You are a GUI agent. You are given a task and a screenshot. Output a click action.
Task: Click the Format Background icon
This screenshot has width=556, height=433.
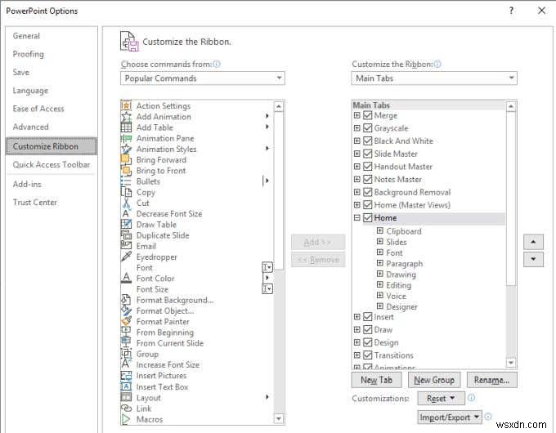[x=126, y=300]
